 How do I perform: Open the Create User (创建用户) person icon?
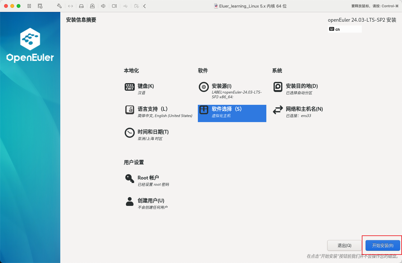point(130,201)
